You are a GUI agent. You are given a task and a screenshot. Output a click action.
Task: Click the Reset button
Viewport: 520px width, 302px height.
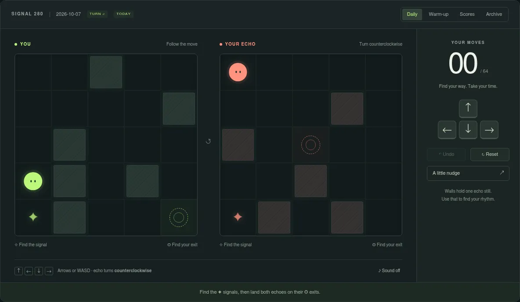coord(490,154)
